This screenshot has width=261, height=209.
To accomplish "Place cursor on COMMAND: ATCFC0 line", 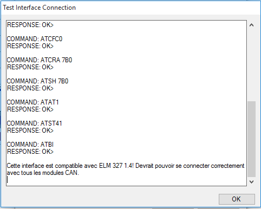I will [x=35, y=39].
